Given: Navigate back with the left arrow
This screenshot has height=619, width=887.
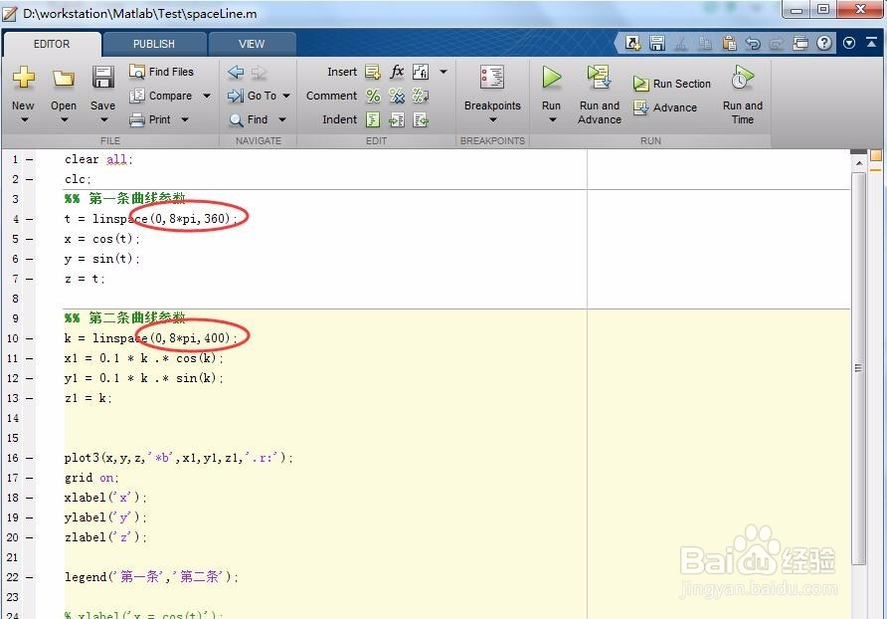Looking at the screenshot, I should [236, 72].
